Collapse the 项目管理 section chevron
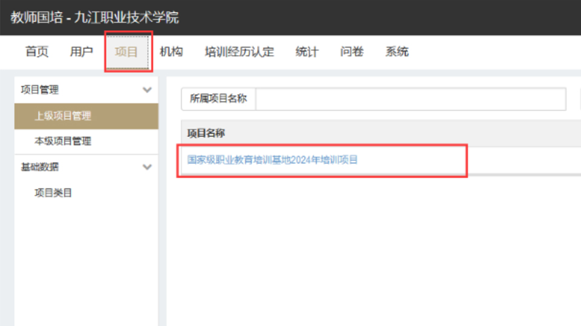 146,90
